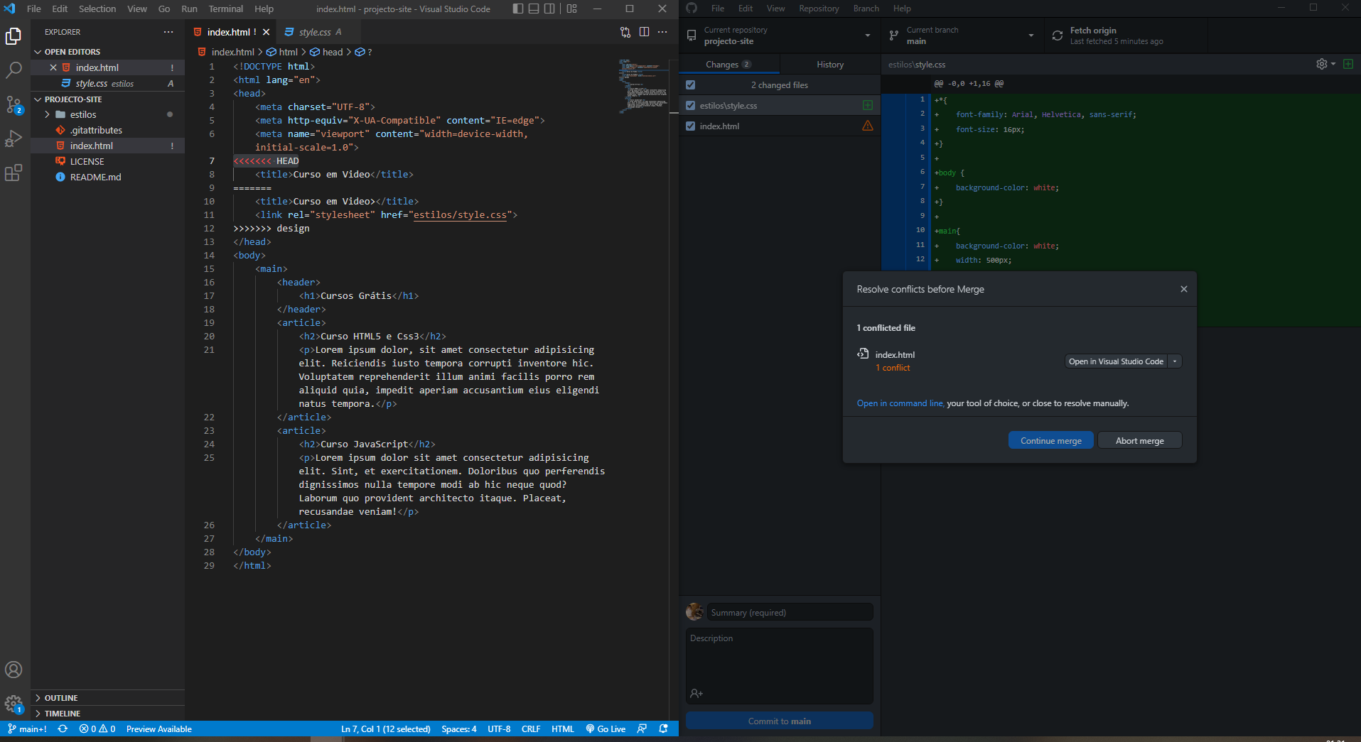Viewport: 1361px width, 742px height.
Task: Expand the Current repository projecto-site dropdown
Action: pos(778,36)
